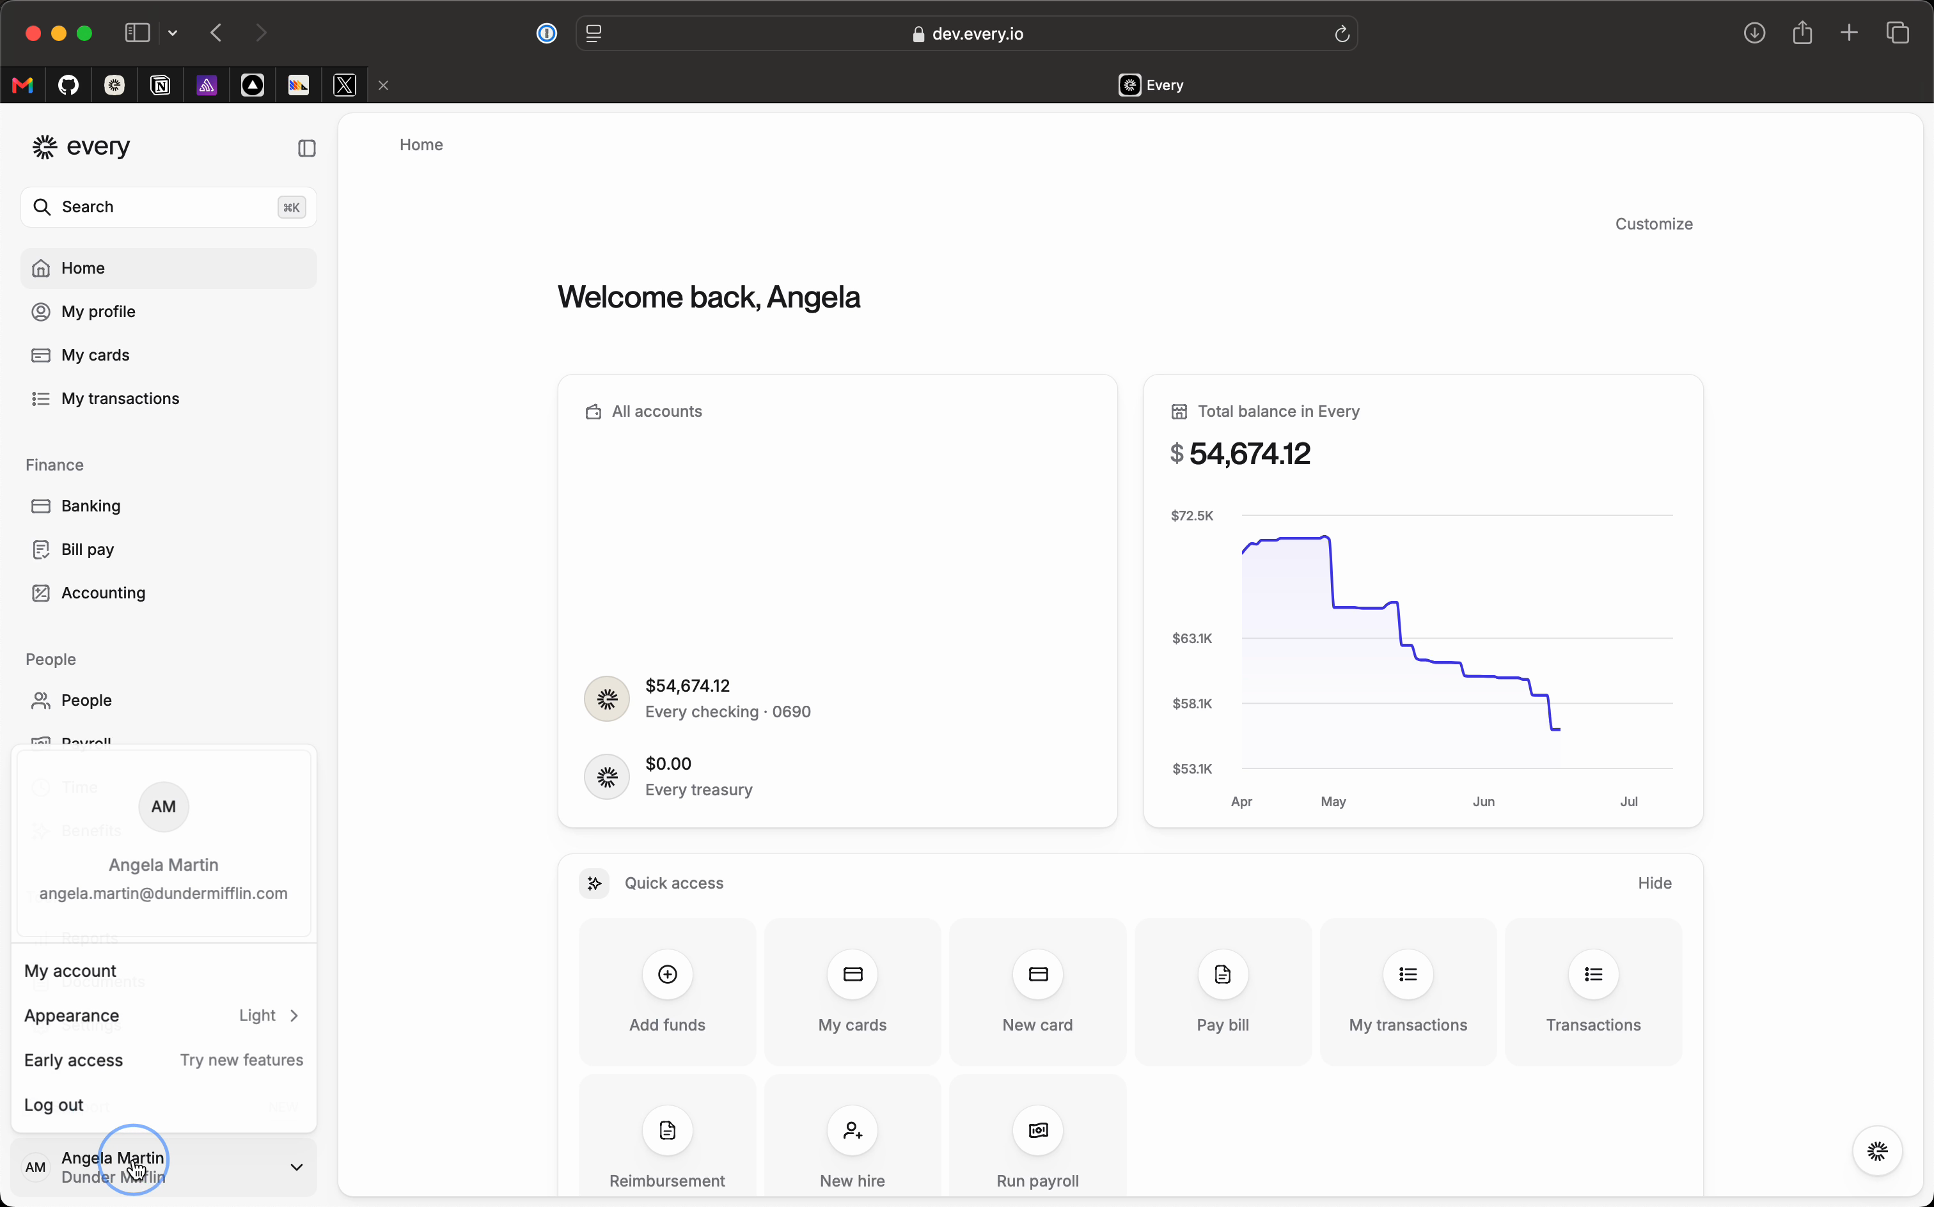Click the reader/page menu icon in address bar
This screenshot has width=1934, height=1207.
(594, 33)
